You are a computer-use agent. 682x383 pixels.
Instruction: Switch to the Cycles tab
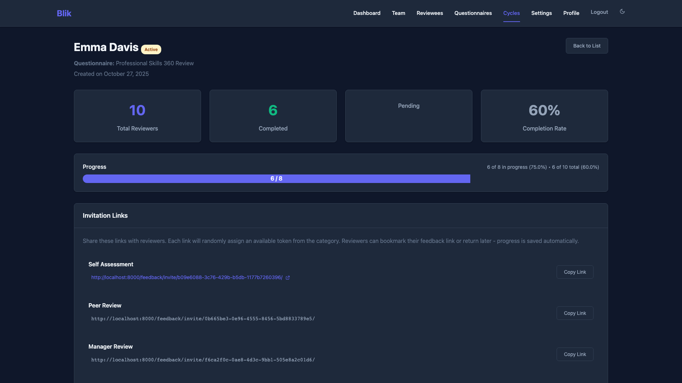pyautogui.click(x=511, y=13)
